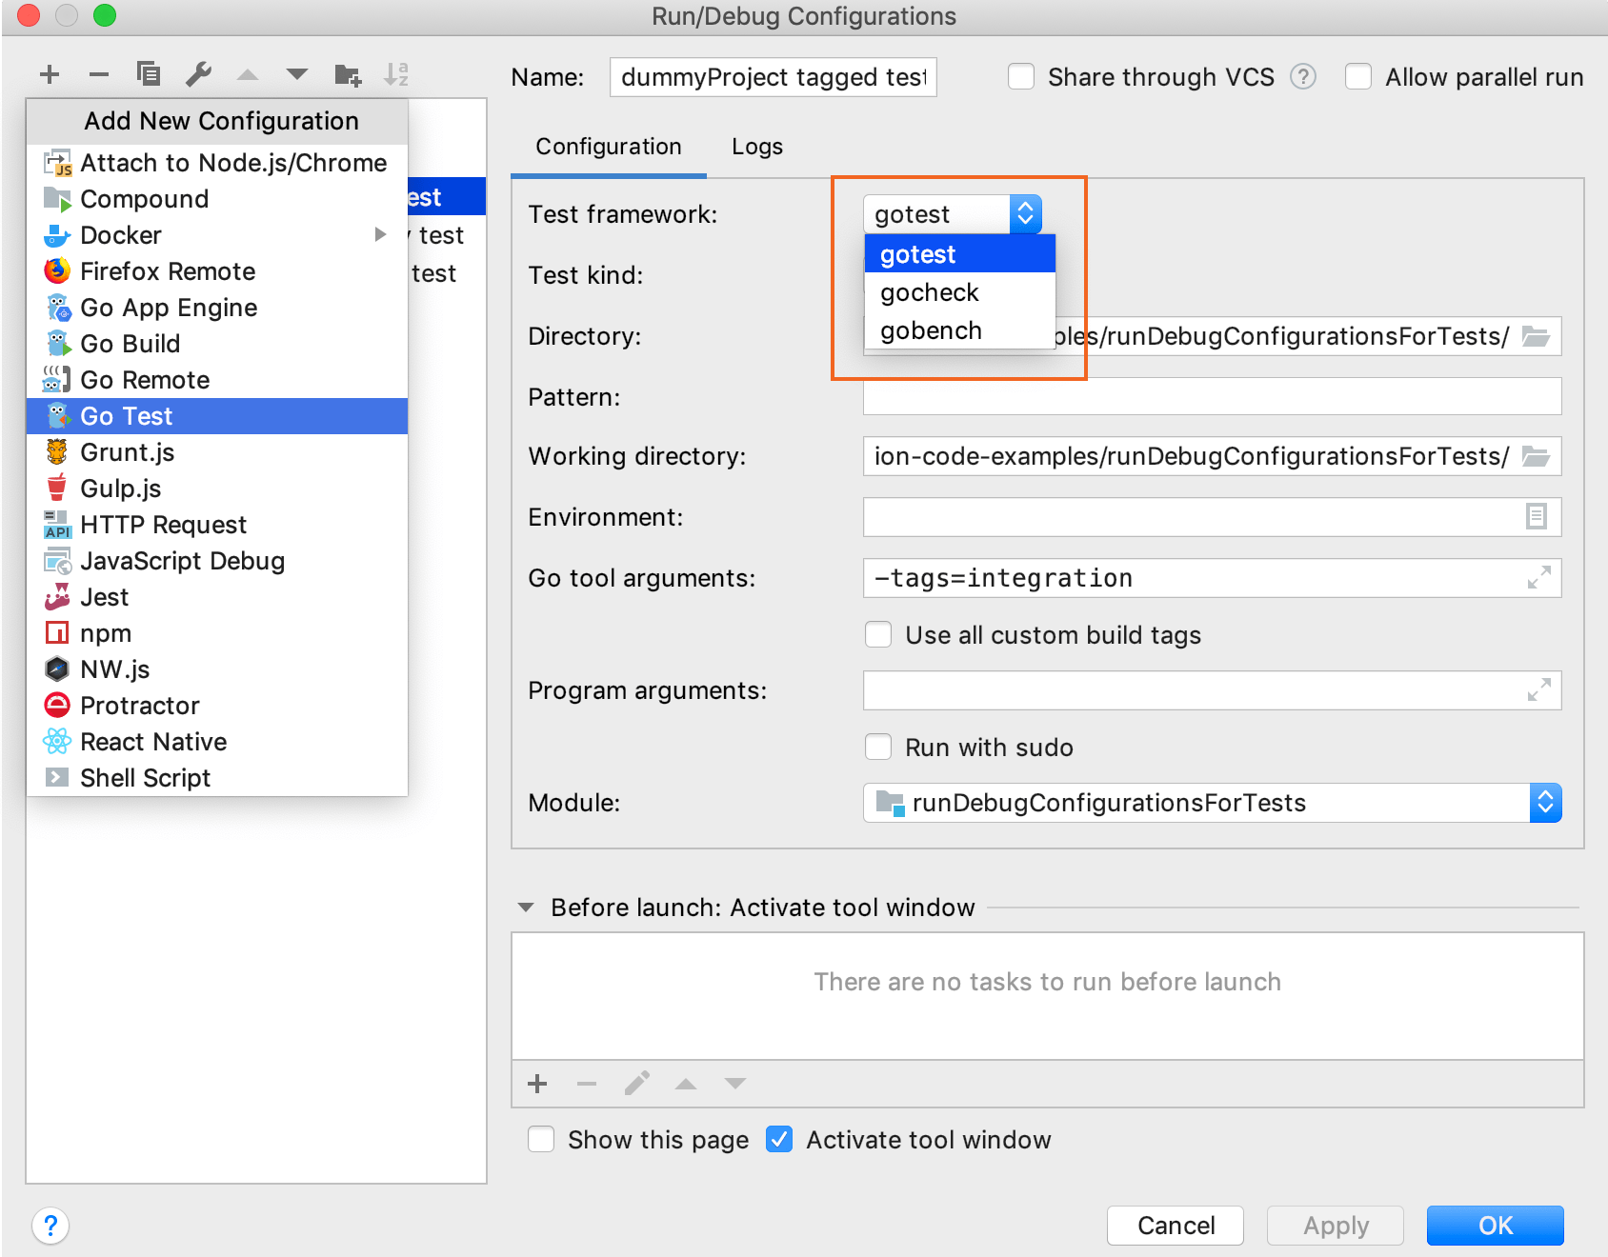This screenshot has height=1257, width=1608.
Task: Select Go Remote configuration type
Action: tap(217, 380)
